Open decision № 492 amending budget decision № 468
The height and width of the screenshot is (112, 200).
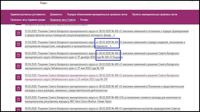coord(102,55)
